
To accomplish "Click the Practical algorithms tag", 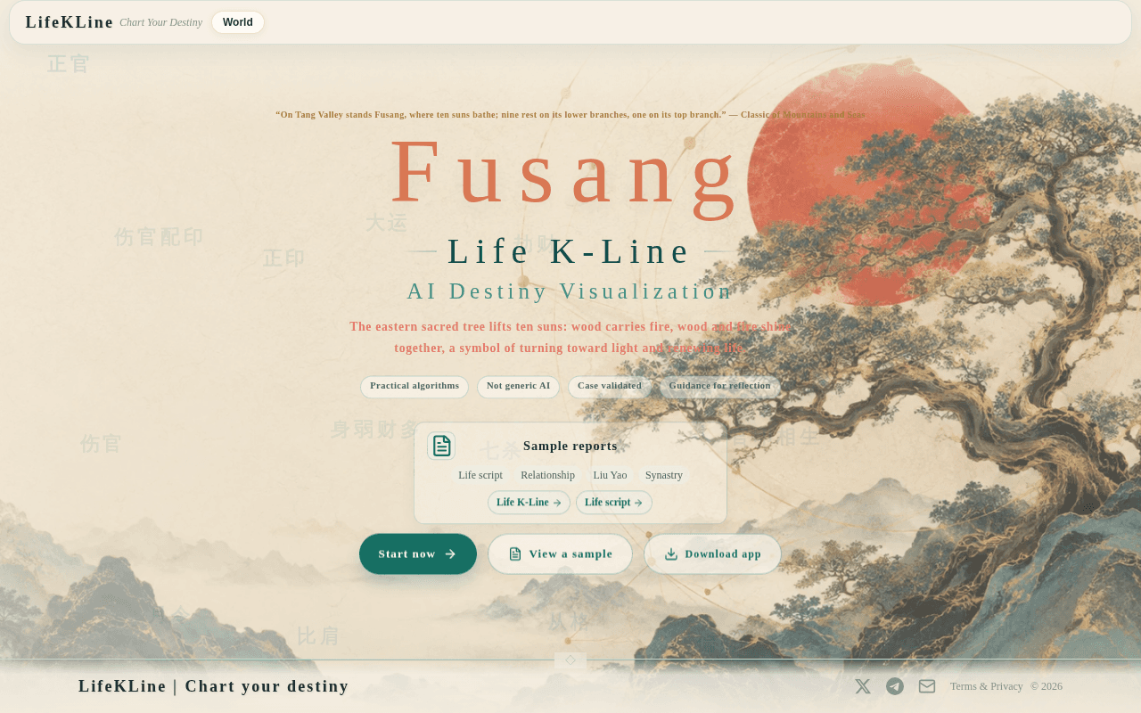I will 415,386.
